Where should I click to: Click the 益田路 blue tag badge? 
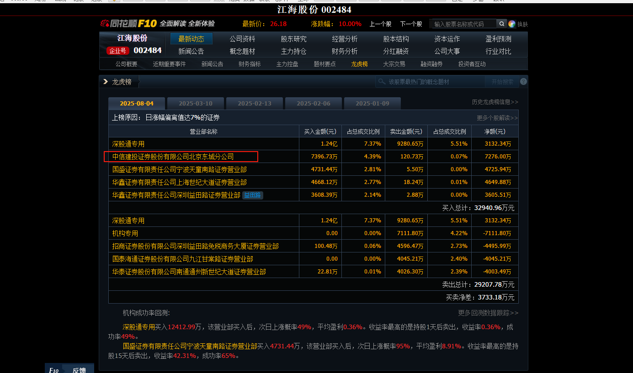pyautogui.click(x=253, y=195)
